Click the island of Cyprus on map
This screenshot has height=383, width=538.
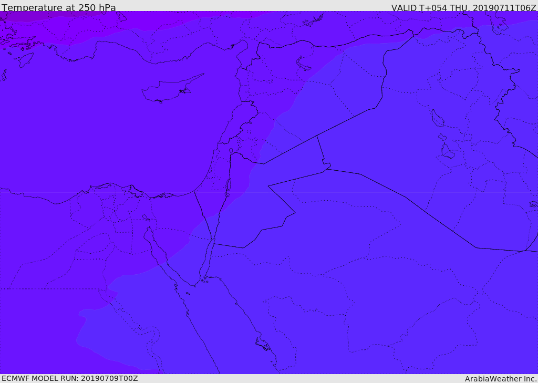[x=172, y=89]
